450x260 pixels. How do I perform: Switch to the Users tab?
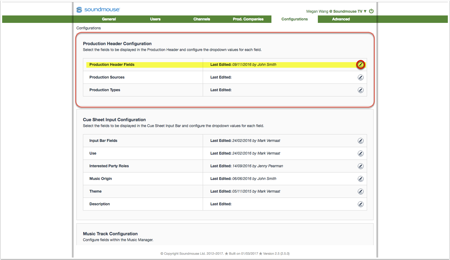click(x=155, y=19)
